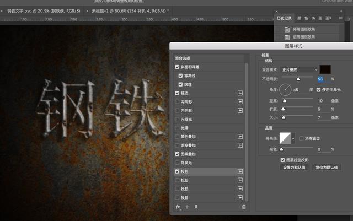This screenshot has height=221, width=353.
Task: Open the shadow color swatch
Action: pos(325,69)
